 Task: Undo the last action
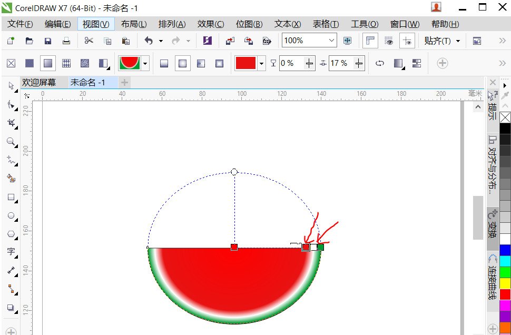pyautogui.click(x=149, y=41)
